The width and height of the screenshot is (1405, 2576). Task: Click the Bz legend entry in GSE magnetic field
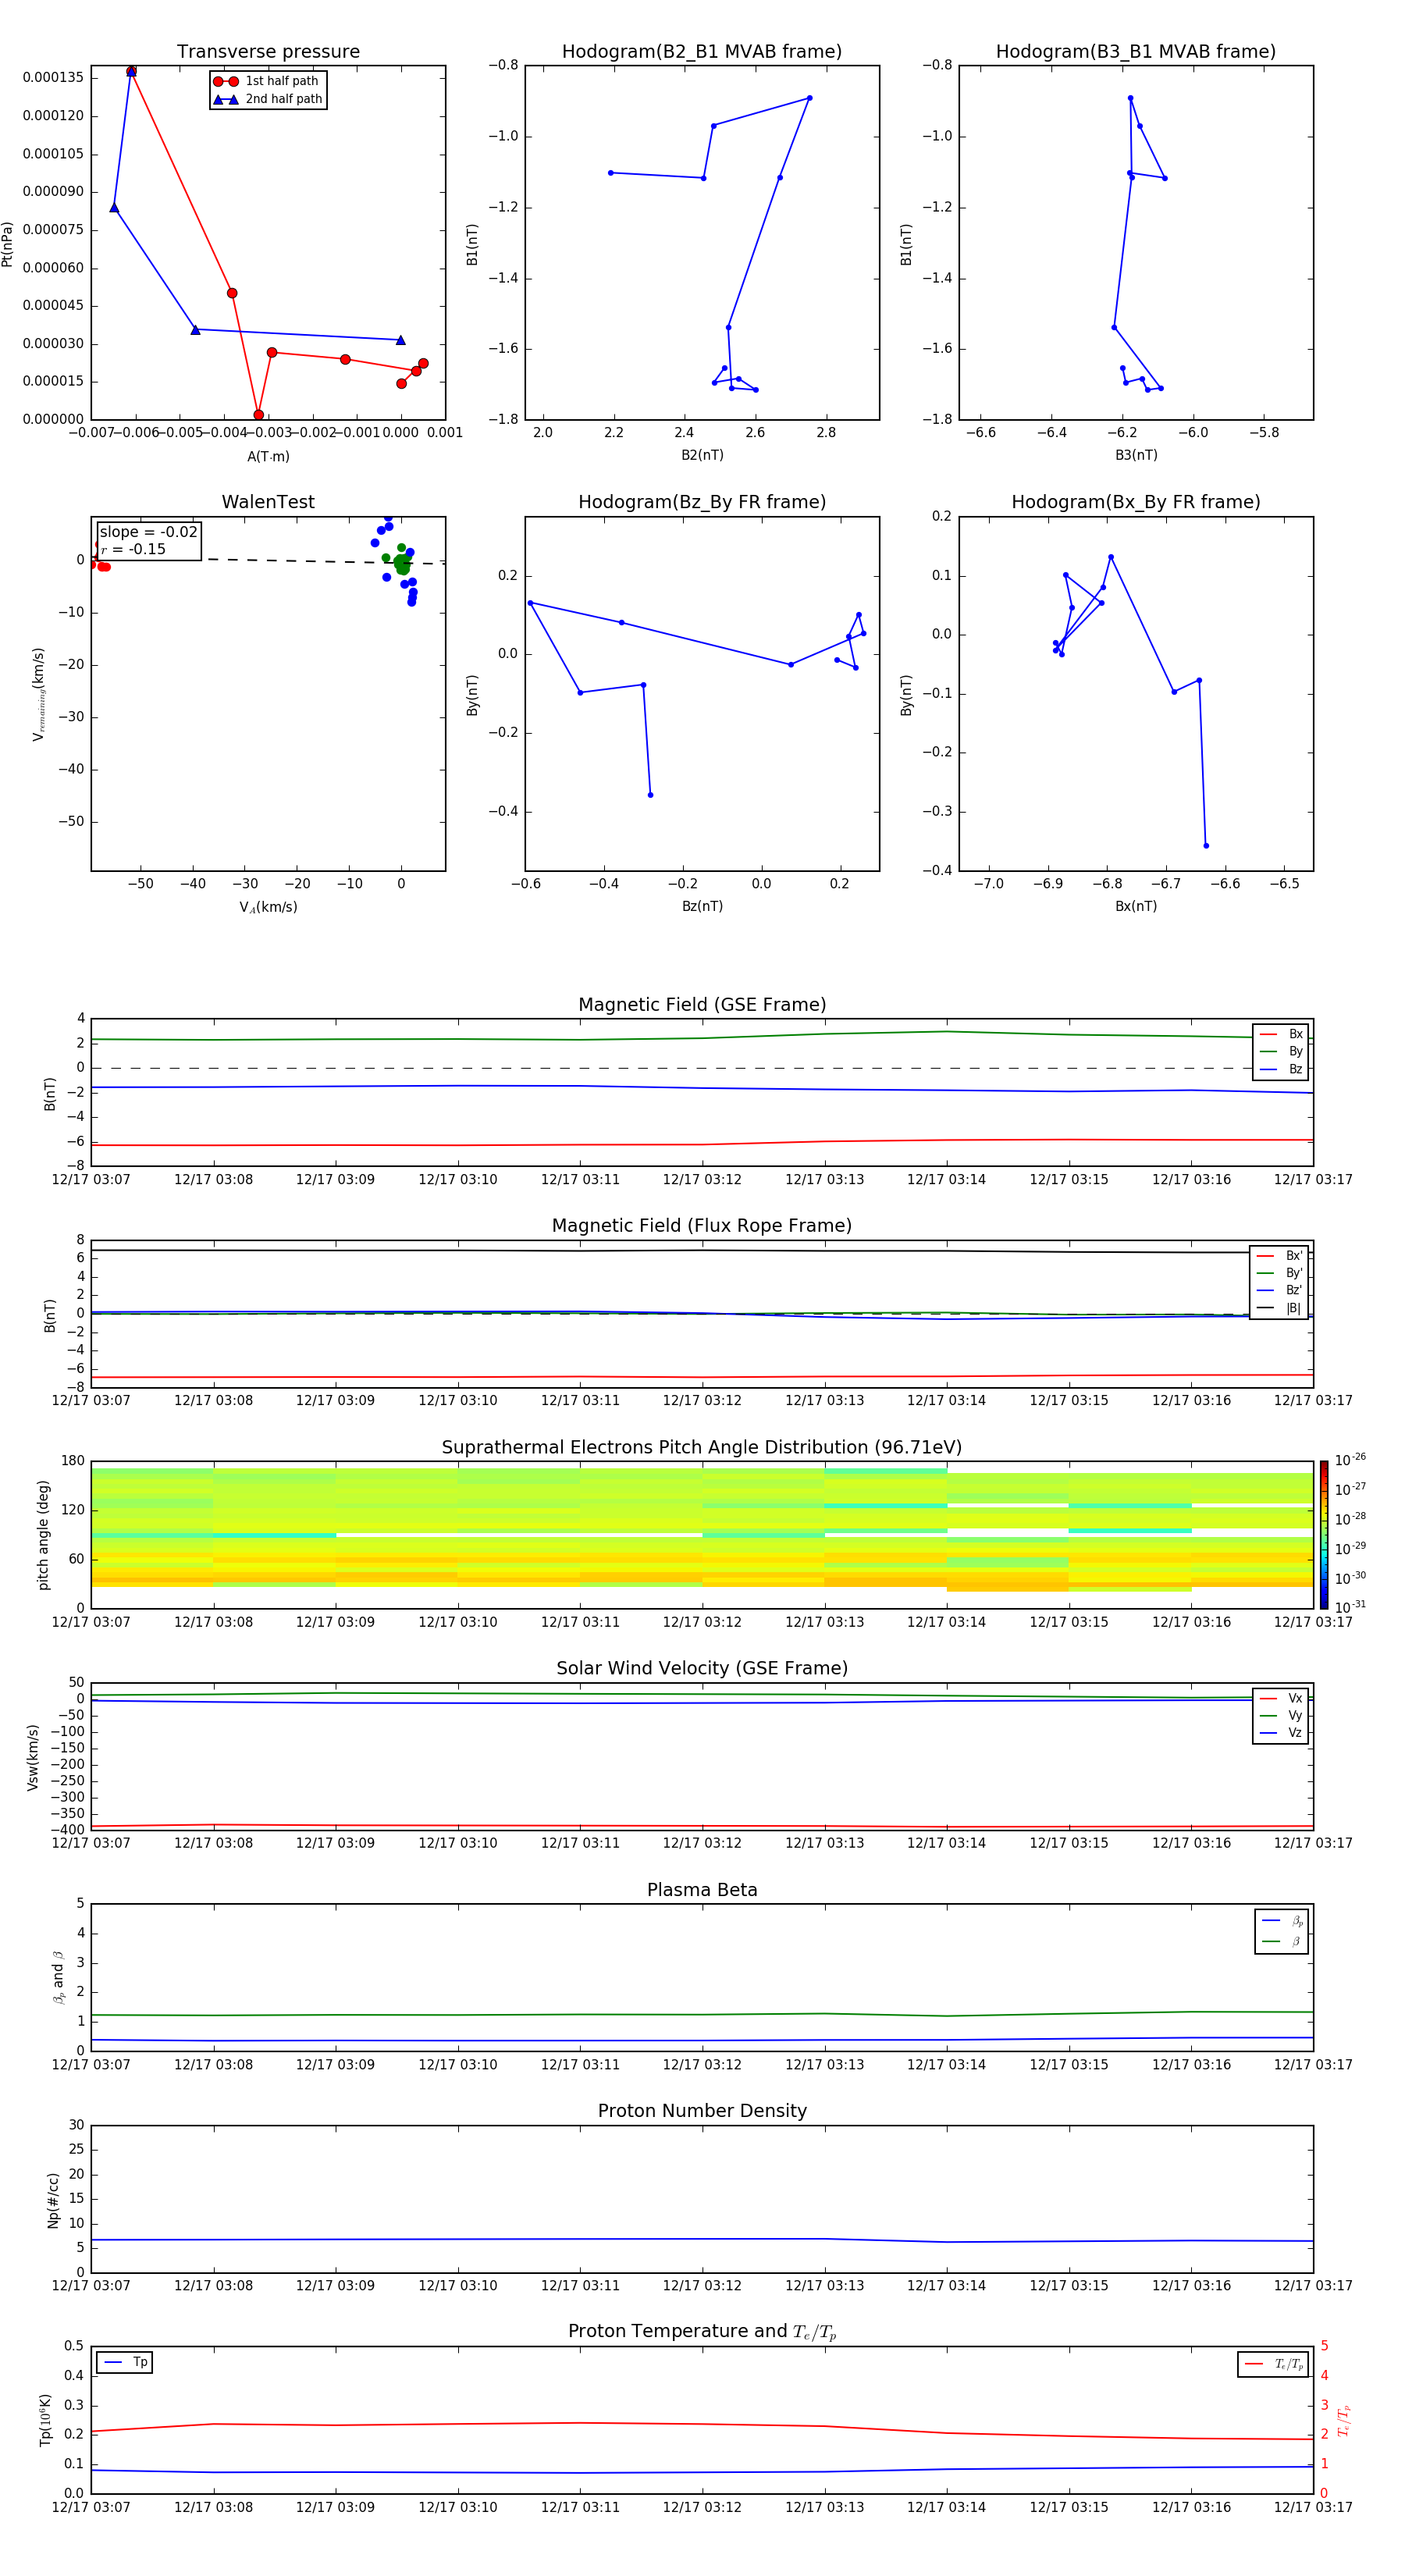point(1281,1069)
